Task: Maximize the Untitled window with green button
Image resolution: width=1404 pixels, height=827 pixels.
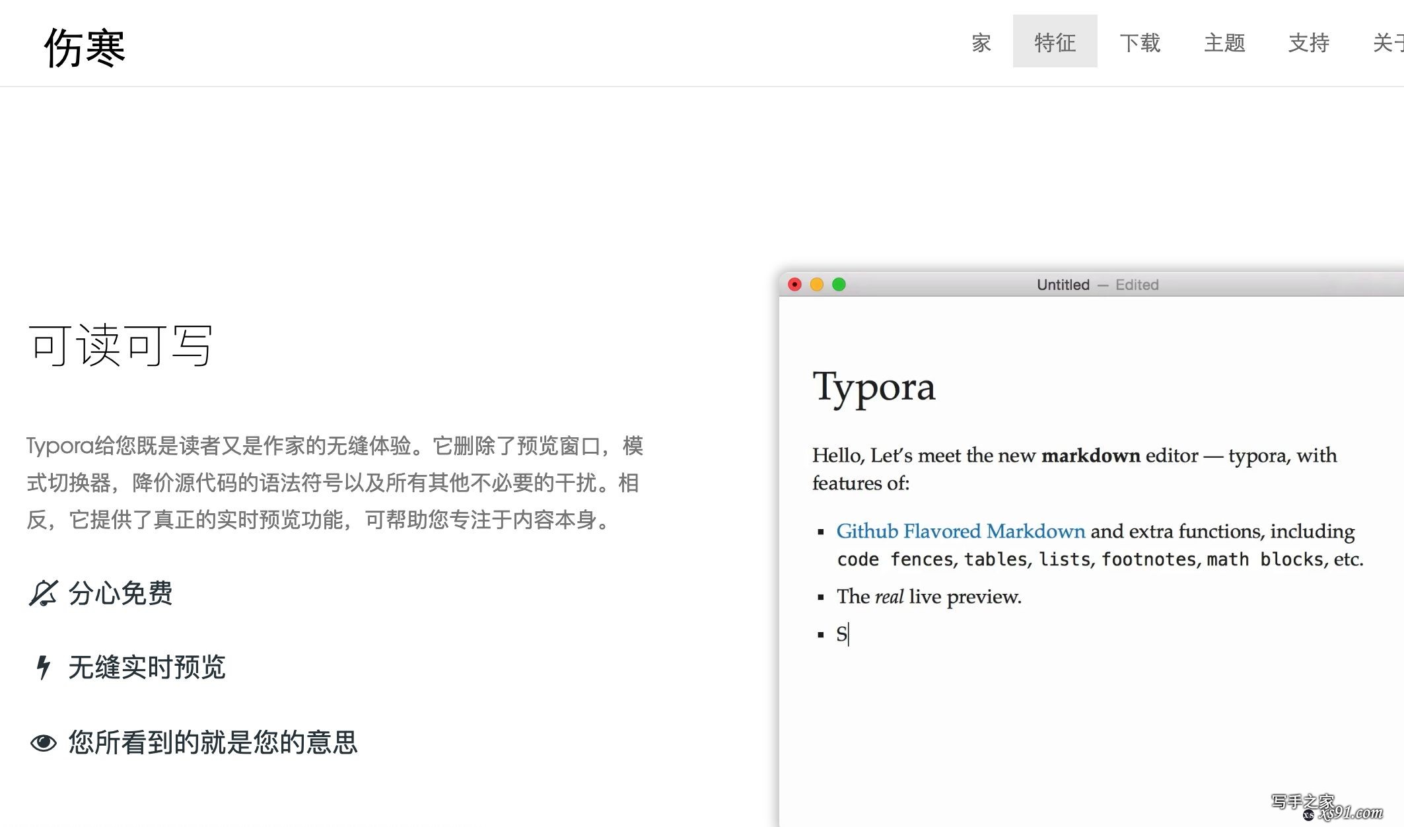Action: click(x=839, y=285)
